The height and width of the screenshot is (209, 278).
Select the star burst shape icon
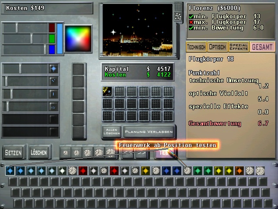[53, 69]
